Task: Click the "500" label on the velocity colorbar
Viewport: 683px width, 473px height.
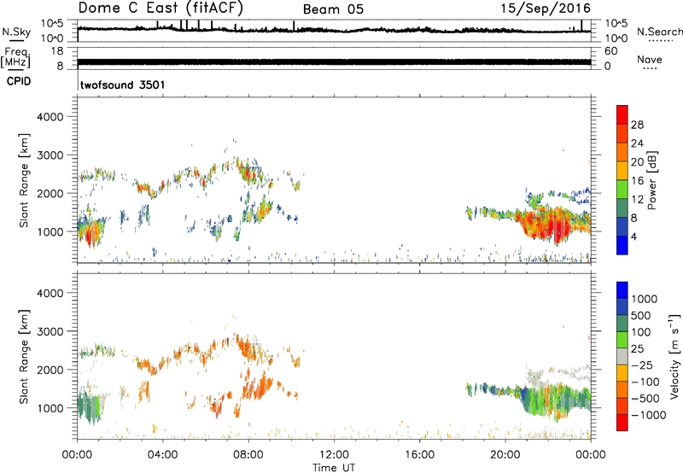Action: click(x=641, y=316)
